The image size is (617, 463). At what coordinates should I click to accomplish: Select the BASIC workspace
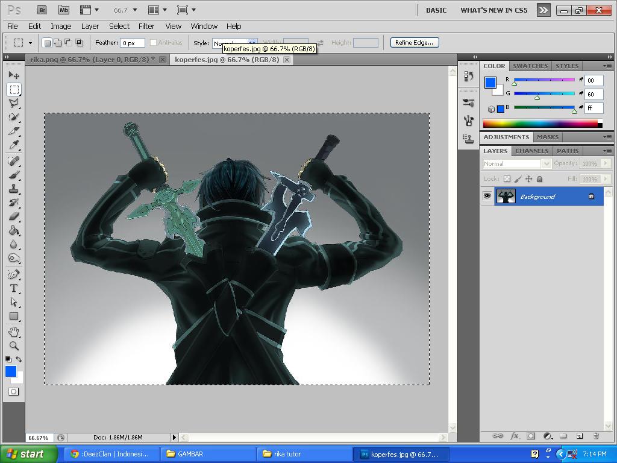coord(436,10)
